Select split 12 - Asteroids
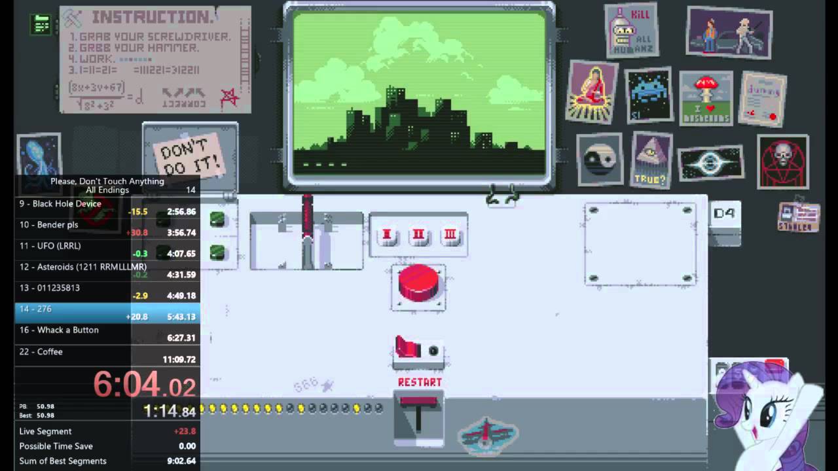 point(107,271)
